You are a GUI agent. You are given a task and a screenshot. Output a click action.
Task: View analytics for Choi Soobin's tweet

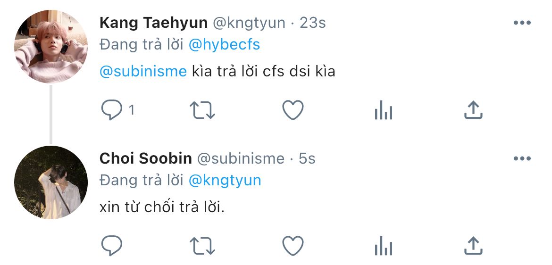[383, 246]
